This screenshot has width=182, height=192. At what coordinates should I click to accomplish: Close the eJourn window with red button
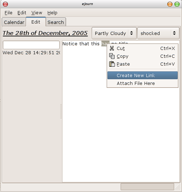5,4
